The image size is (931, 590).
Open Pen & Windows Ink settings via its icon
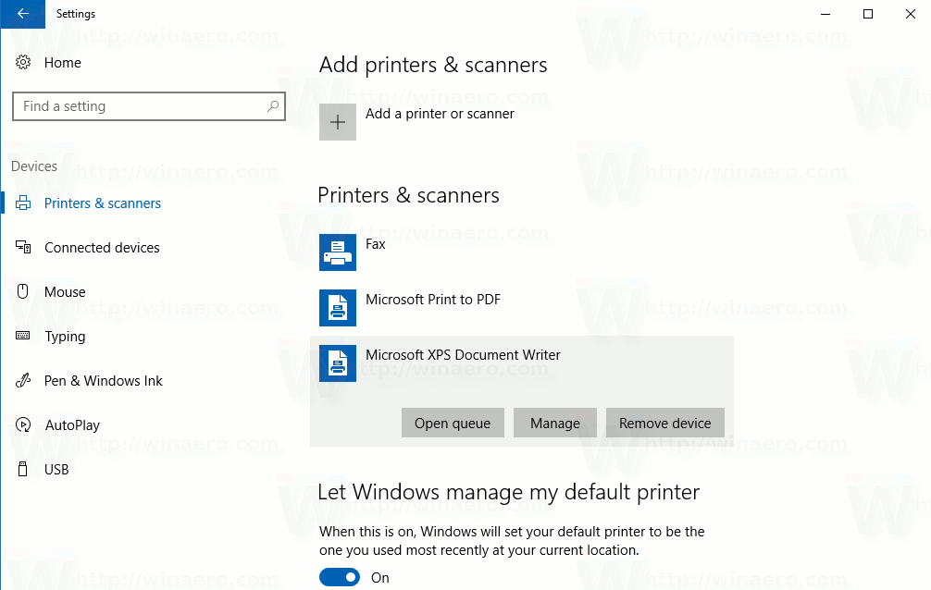[24, 380]
